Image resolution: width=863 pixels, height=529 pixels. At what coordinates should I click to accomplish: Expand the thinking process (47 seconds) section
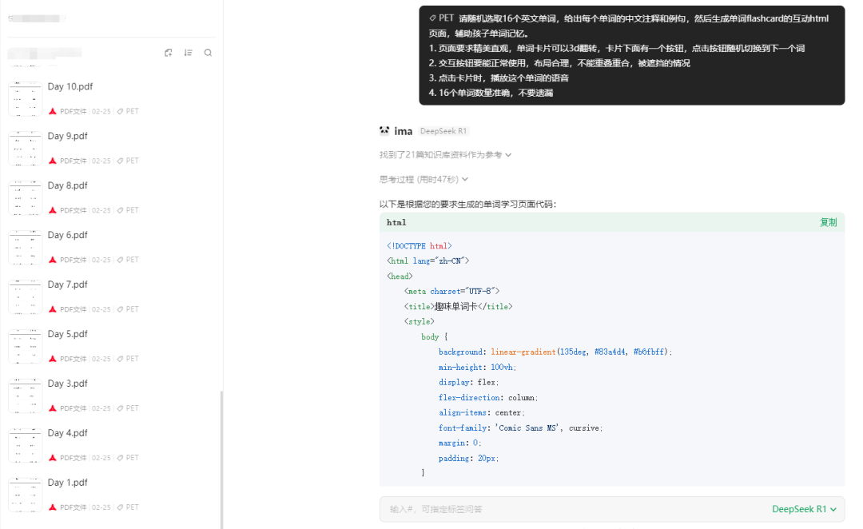(424, 180)
